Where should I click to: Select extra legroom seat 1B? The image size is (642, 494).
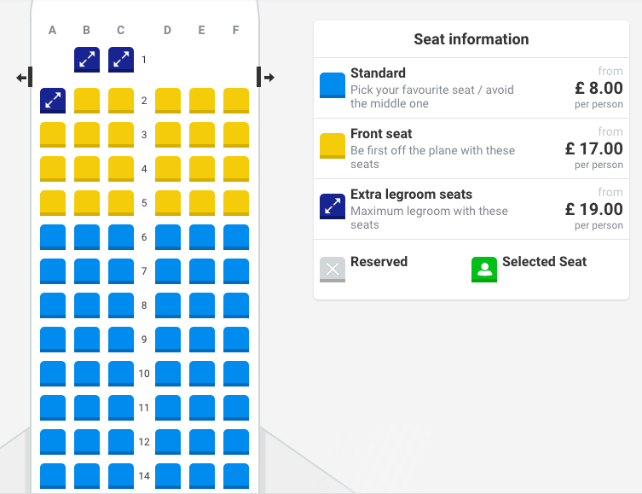tap(87, 60)
